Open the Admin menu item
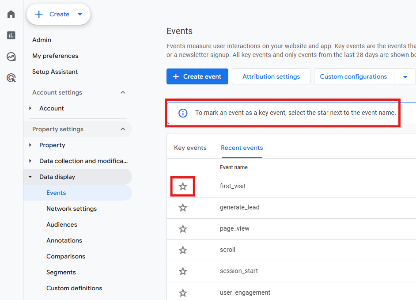Viewport: 416px width, 300px height. tap(42, 40)
